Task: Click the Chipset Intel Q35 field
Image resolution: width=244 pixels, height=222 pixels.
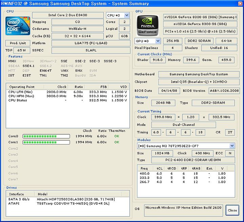Action: [199, 82]
